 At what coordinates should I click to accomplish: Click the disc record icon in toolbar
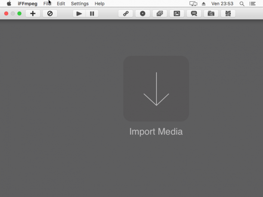pos(143,14)
